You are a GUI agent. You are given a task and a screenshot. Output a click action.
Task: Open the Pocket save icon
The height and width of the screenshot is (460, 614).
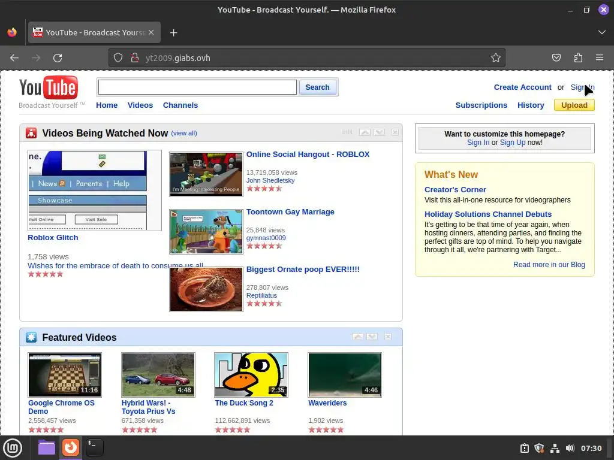click(x=556, y=58)
